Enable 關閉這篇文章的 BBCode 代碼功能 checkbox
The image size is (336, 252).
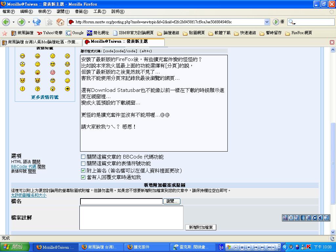tap(83, 157)
